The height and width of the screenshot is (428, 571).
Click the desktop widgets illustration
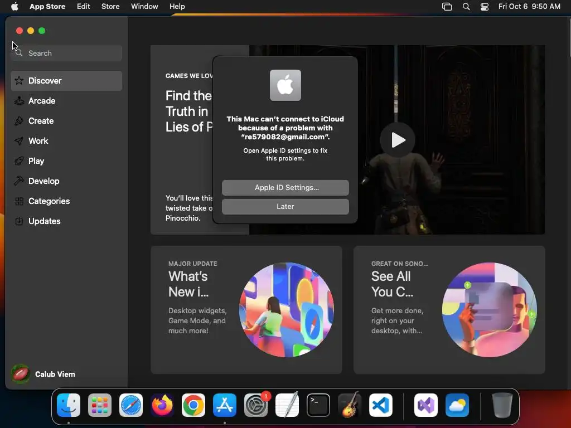point(287,310)
